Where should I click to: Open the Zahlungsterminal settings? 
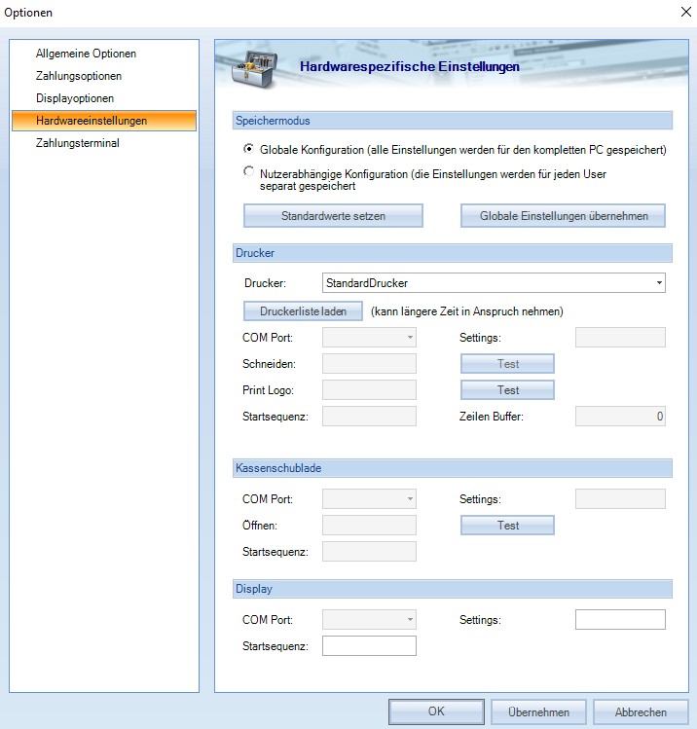click(x=77, y=143)
